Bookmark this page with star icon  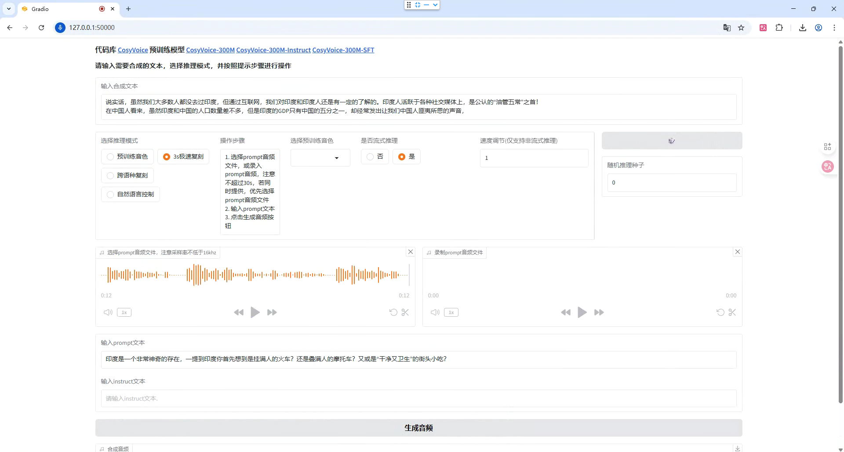[x=741, y=28]
